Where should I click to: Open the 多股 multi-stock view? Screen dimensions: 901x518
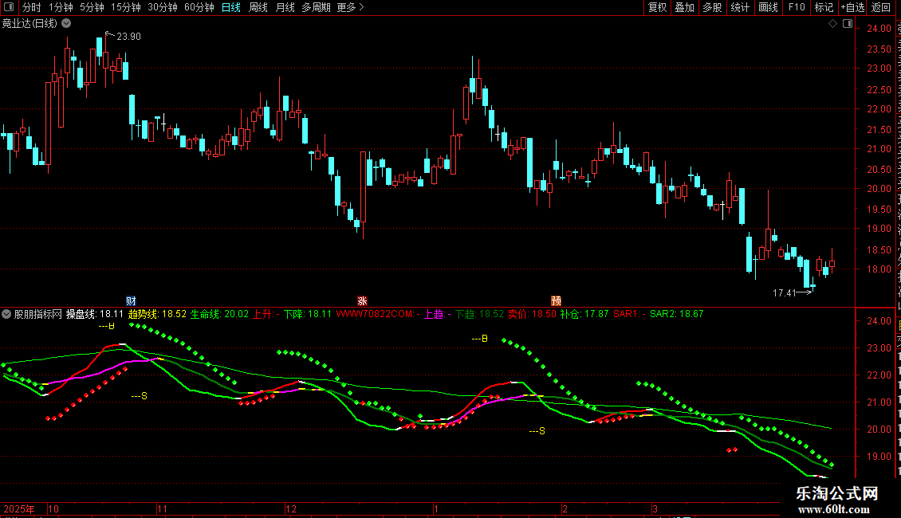713,7
